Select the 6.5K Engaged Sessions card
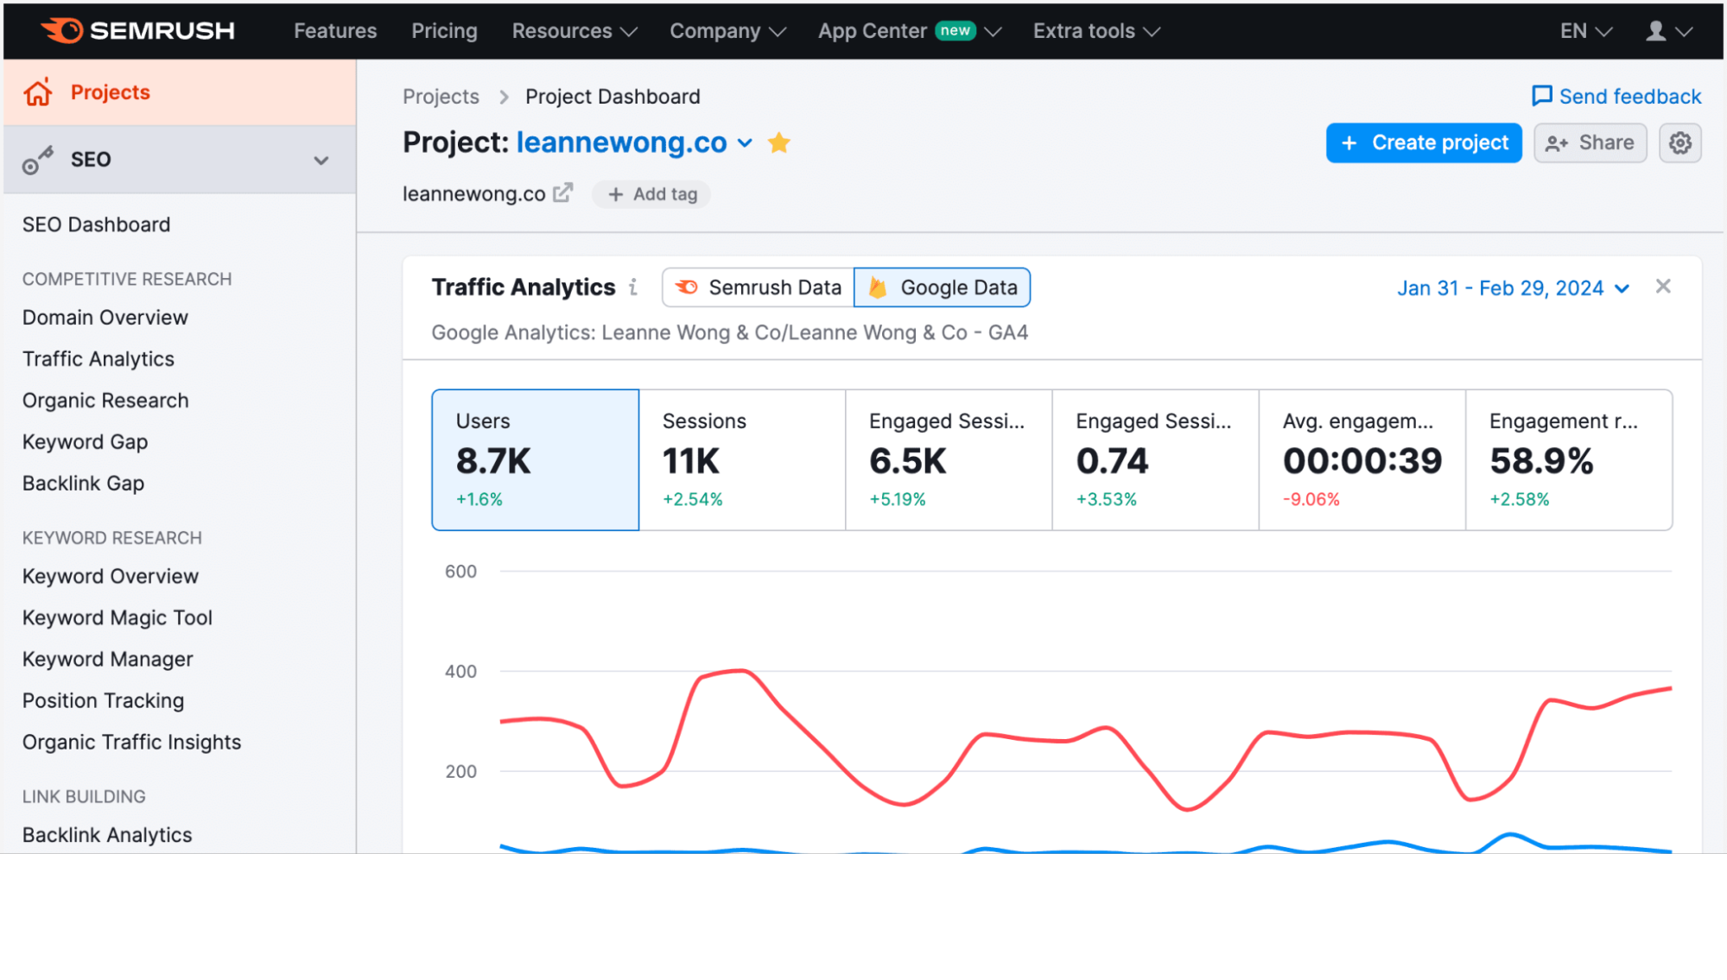This screenshot has height=980, width=1727. (949, 460)
